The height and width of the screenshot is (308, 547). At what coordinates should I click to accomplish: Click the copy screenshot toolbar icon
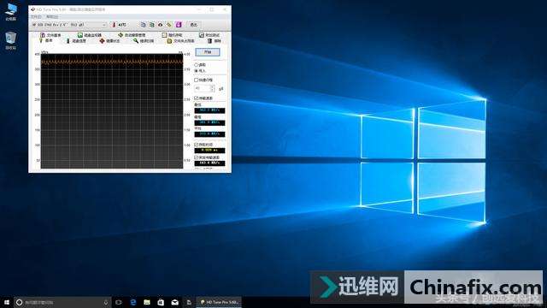click(152, 25)
